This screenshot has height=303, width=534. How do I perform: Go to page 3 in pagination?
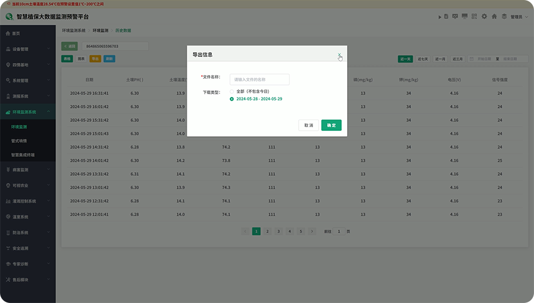[x=278, y=231]
